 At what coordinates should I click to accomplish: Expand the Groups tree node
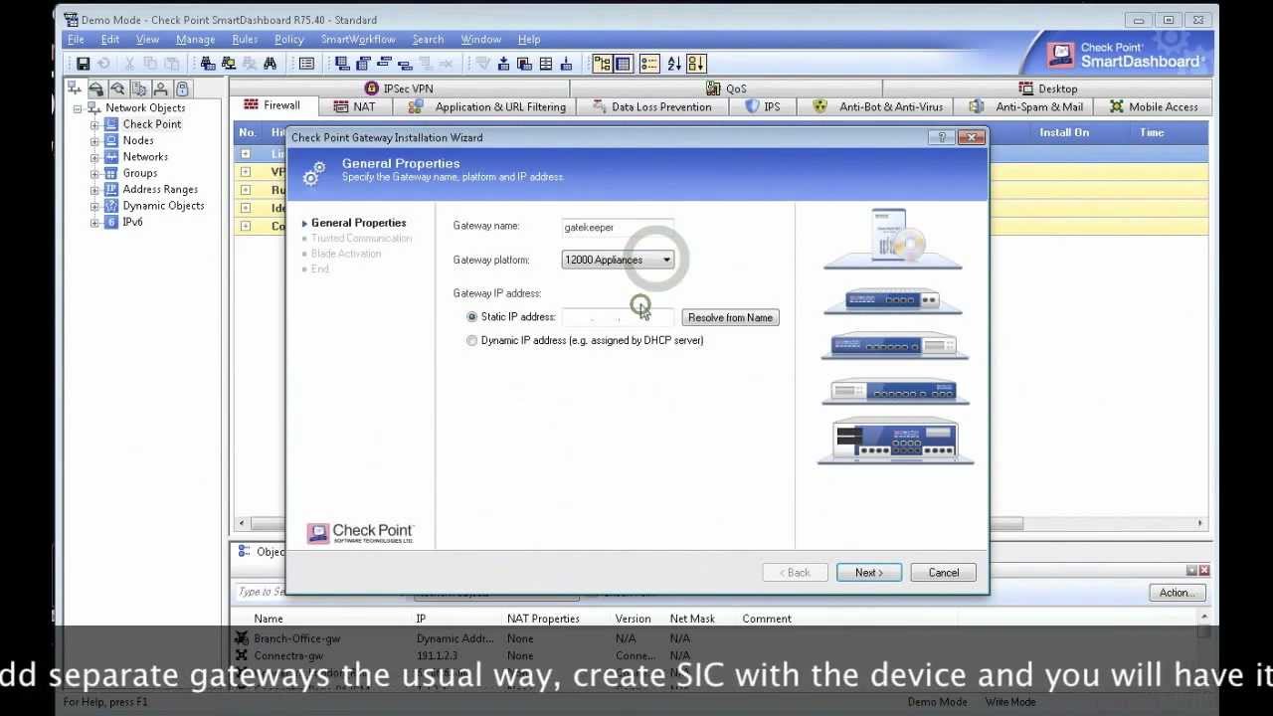94,173
